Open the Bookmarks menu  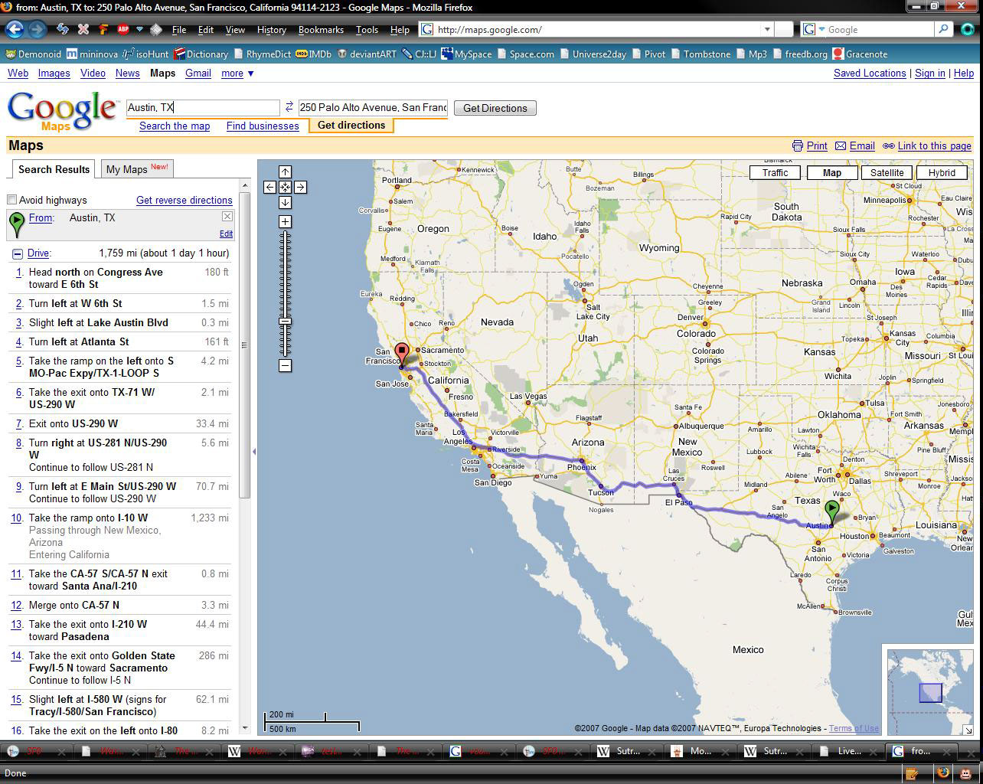pyautogui.click(x=321, y=29)
